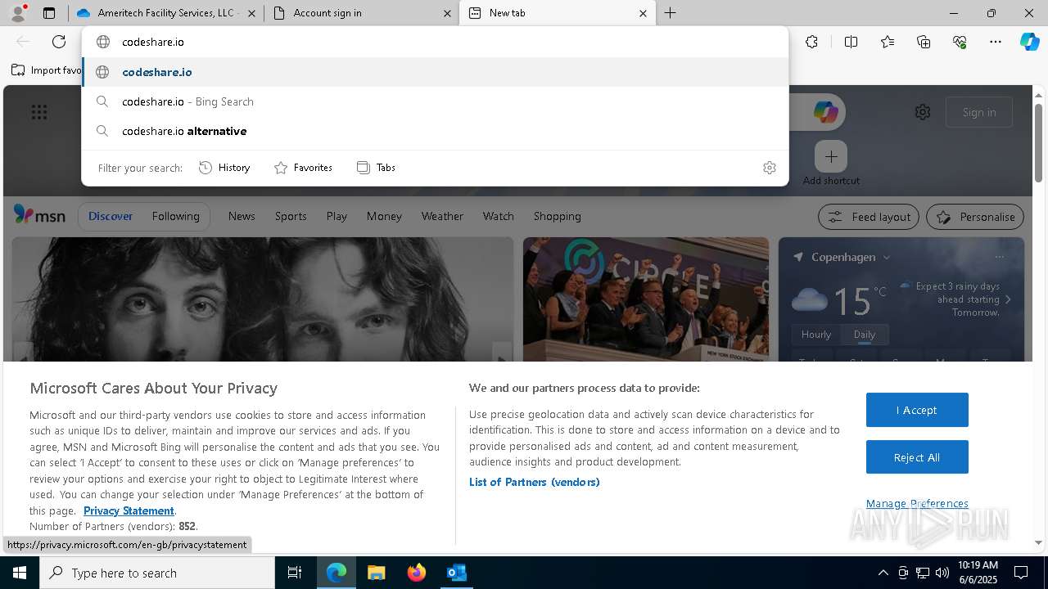Image resolution: width=1048 pixels, height=589 pixels.
Task: Click the Sign in button
Action: [979, 112]
